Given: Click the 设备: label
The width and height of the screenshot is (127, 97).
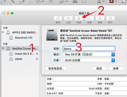Looking at the screenshot, I should [107, 93].
